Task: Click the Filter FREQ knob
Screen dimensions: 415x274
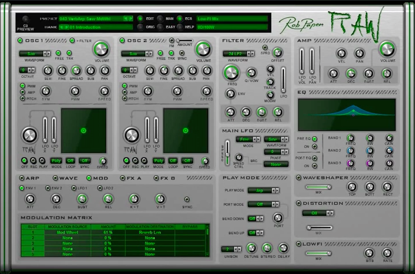Action: coord(231,73)
